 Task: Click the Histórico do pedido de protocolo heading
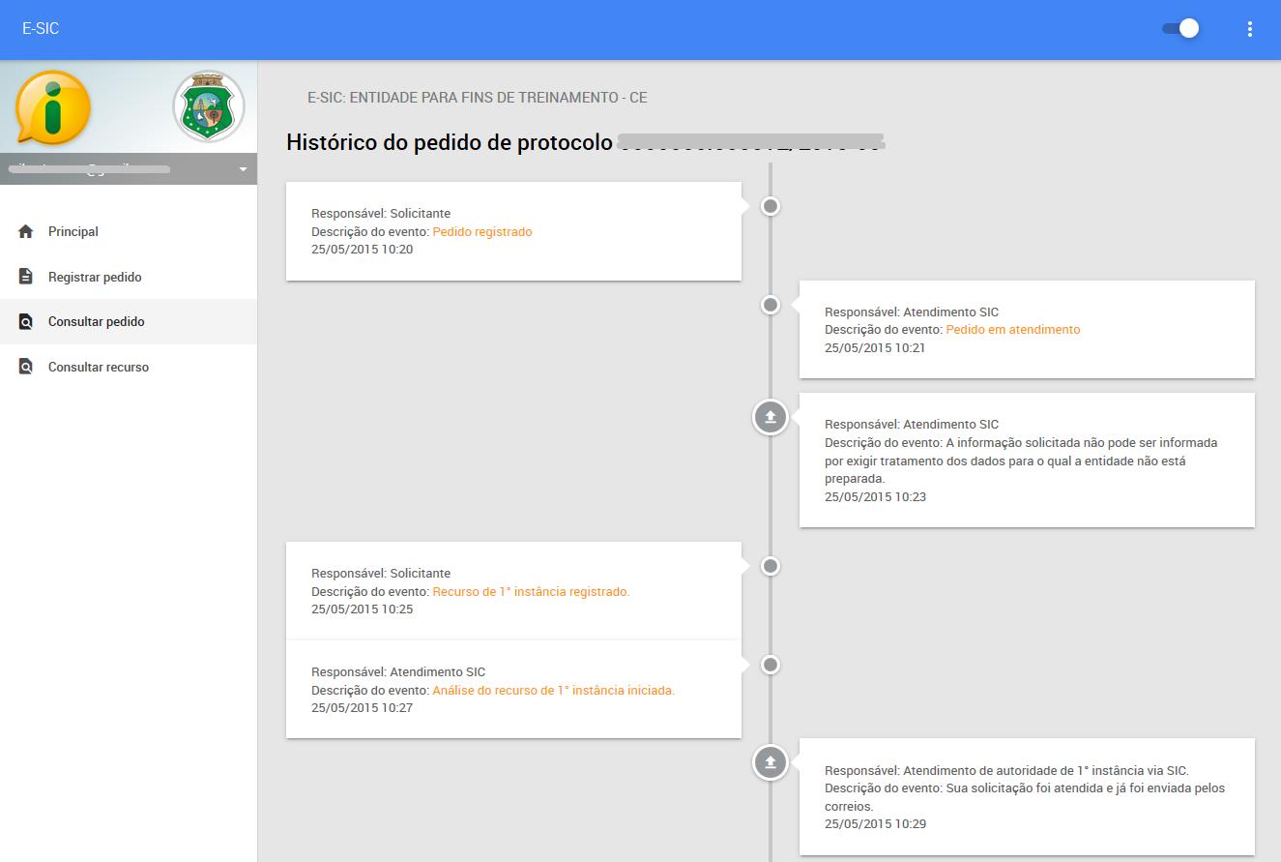[x=450, y=143]
